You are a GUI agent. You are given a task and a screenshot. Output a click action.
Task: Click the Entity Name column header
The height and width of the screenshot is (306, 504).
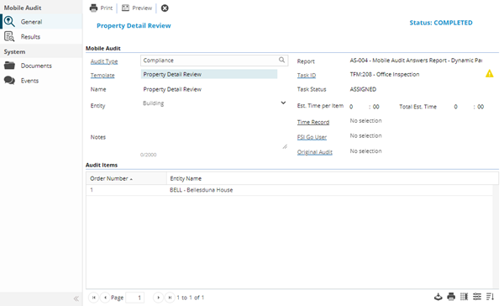click(333, 178)
